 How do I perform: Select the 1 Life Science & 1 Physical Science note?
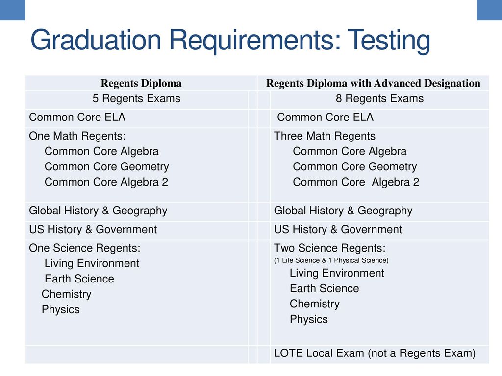point(331,260)
